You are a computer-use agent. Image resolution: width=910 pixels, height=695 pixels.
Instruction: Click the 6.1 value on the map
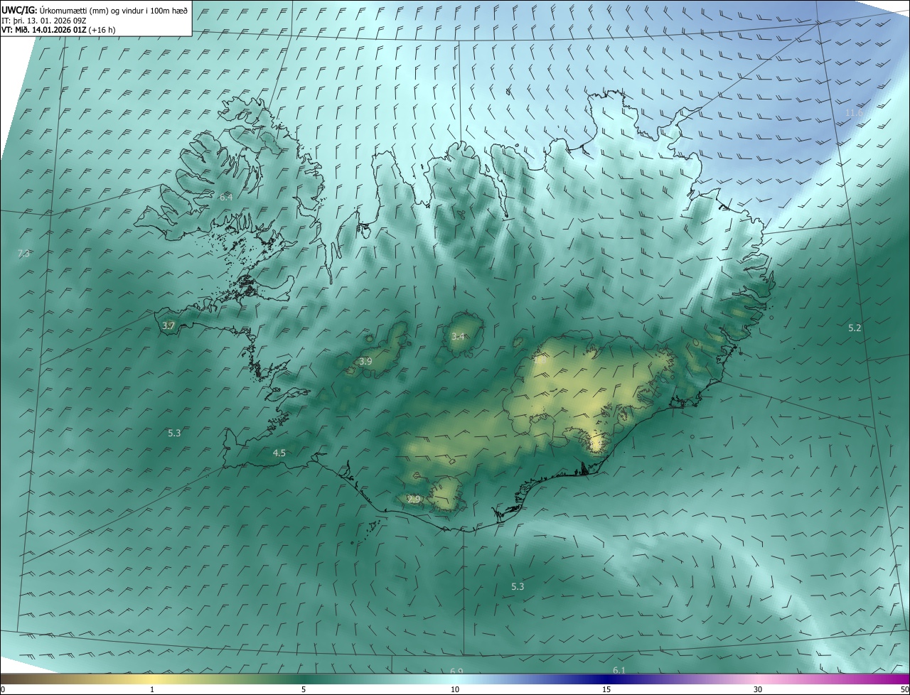coord(619,670)
